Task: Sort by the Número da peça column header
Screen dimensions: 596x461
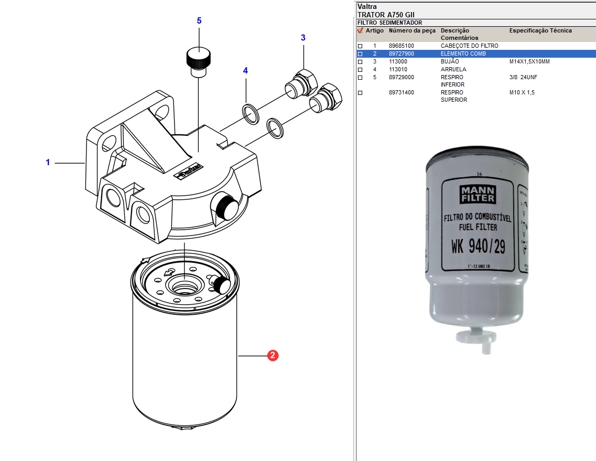Action: 412,30
